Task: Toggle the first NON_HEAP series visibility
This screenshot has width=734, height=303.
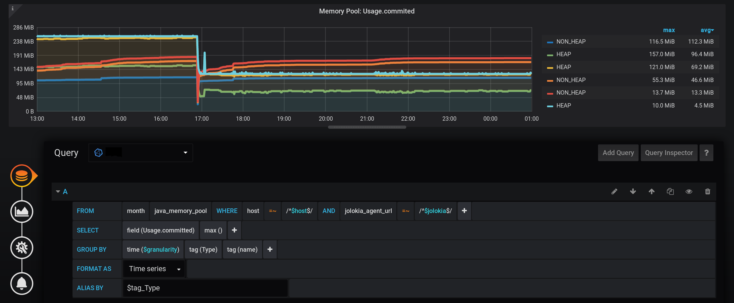Action: 571,41
